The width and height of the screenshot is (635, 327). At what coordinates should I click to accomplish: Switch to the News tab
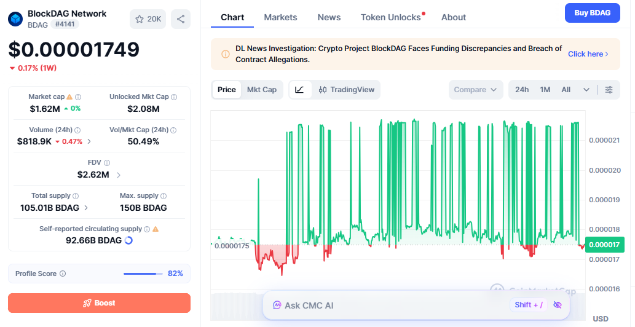(x=329, y=17)
